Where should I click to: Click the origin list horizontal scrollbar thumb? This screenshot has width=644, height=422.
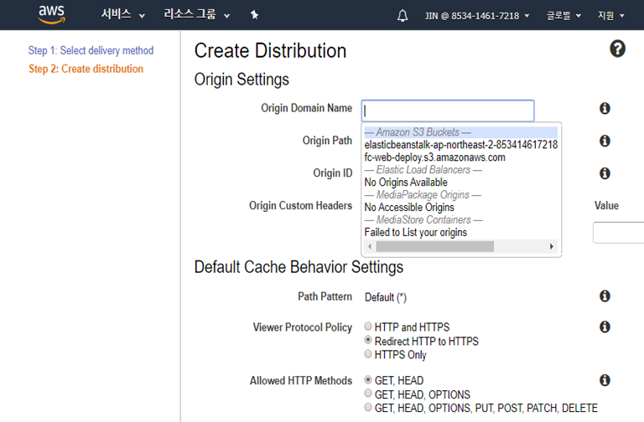[435, 246]
